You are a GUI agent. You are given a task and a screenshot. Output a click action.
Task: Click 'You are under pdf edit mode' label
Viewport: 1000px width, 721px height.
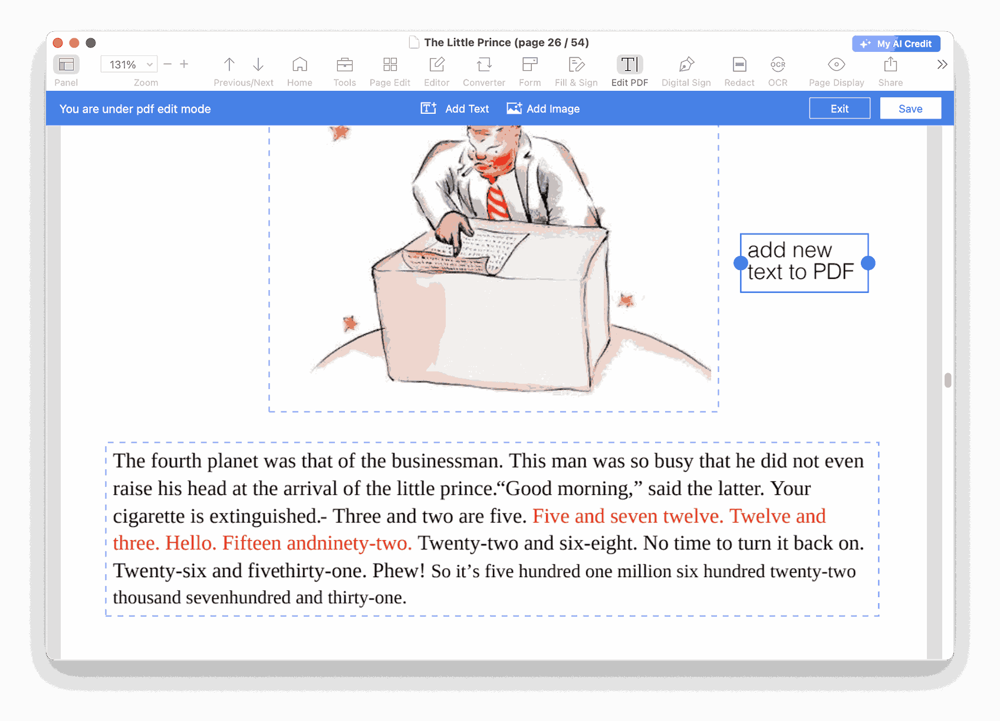(135, 108)
